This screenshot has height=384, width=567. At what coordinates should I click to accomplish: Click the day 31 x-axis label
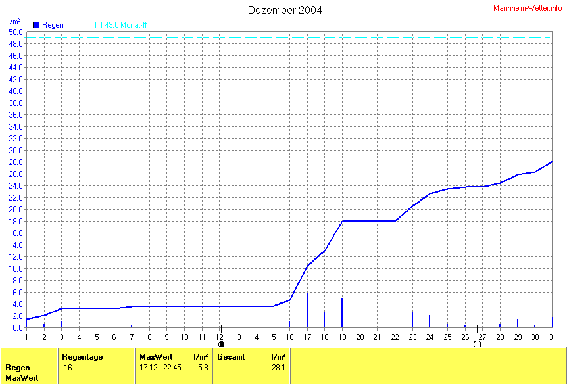[x=551, y=337]
